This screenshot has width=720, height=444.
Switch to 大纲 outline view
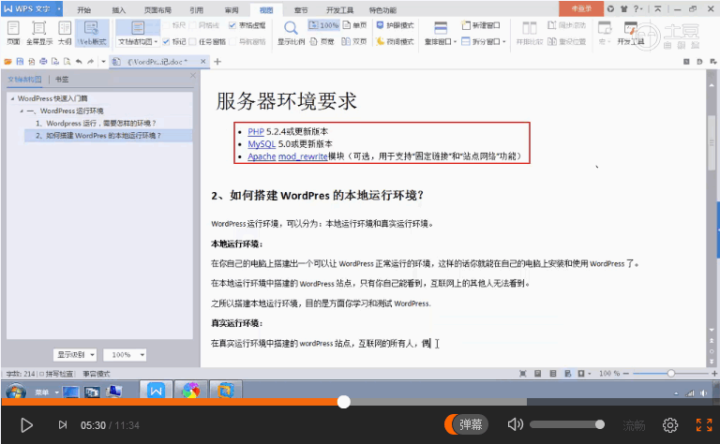65,33
